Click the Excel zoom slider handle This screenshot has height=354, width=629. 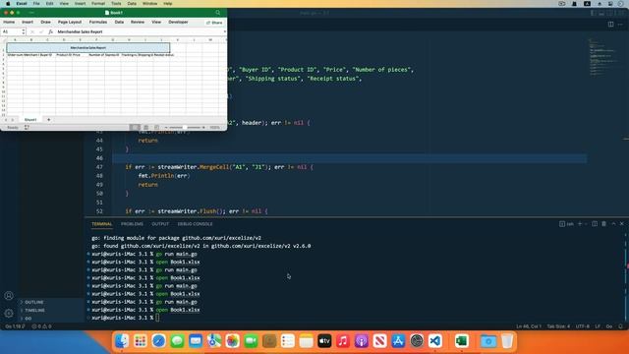185,127
